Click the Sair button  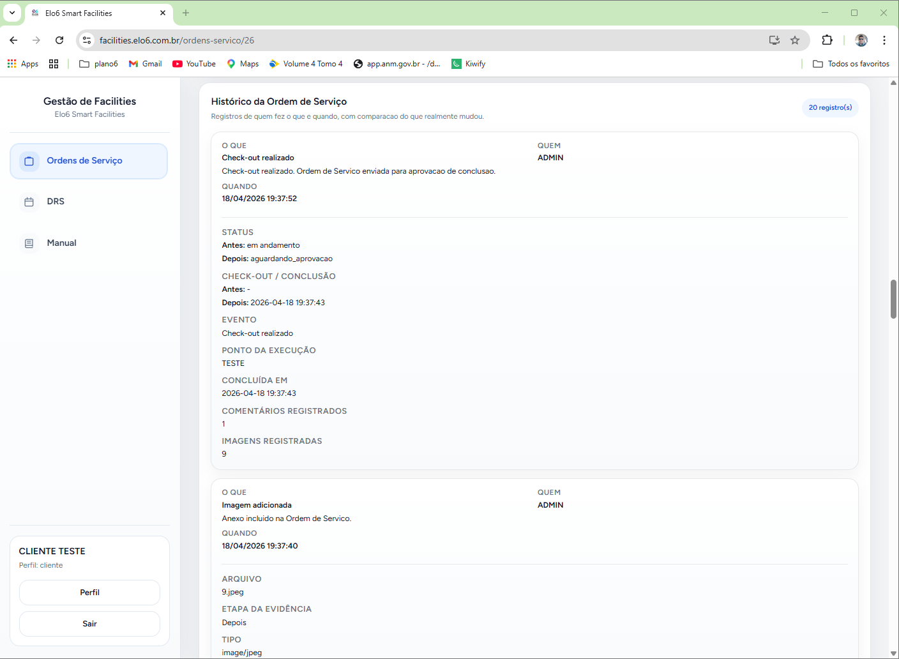tap(89, 624)
